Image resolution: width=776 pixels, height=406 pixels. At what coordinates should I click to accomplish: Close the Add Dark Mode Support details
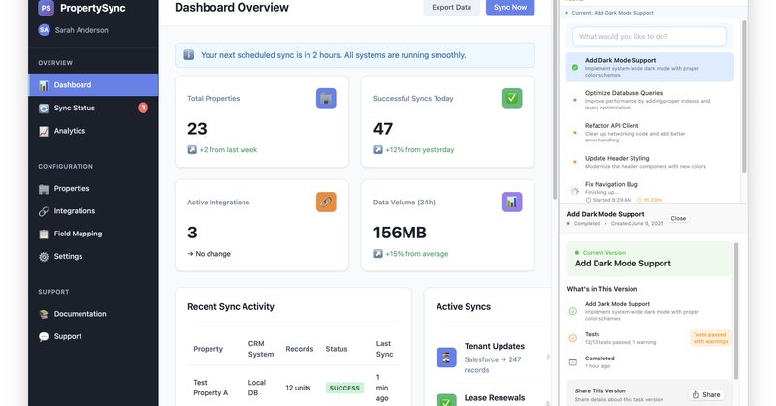[x=678, y=218]
